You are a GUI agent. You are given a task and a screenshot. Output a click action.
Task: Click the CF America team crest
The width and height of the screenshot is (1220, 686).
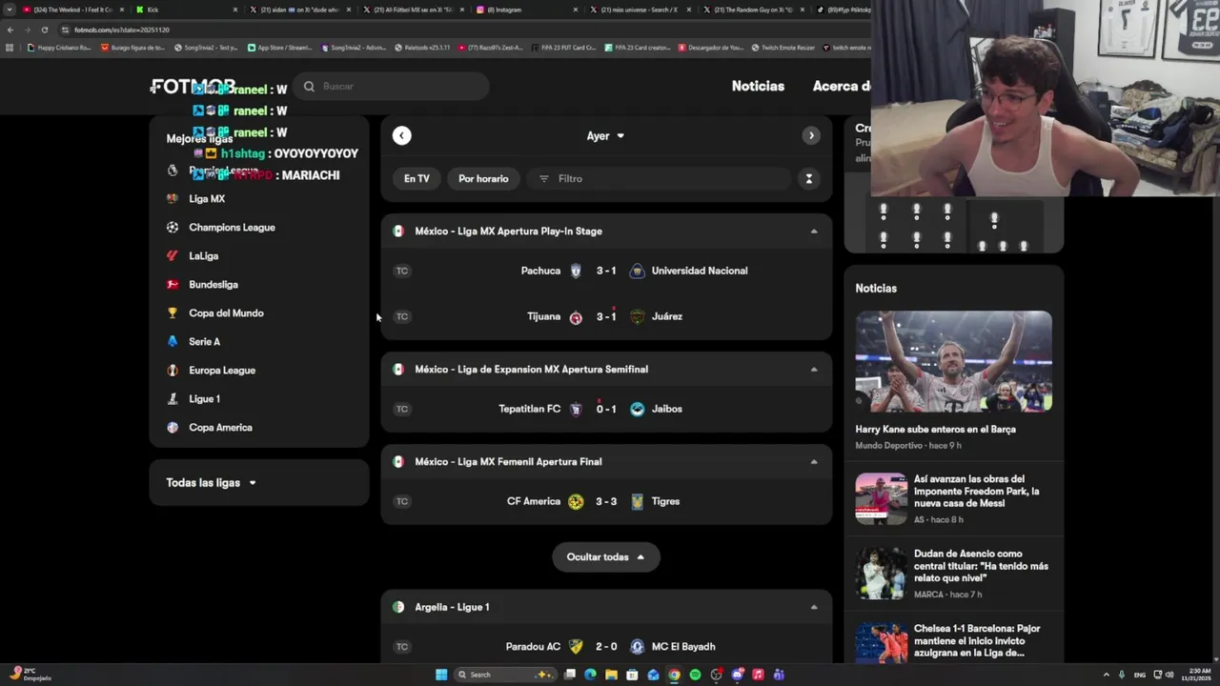pyautogui.click(x=576, y=502)
